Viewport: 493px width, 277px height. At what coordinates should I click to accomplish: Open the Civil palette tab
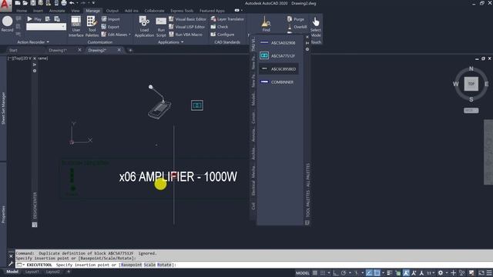[x=253, y=205]
